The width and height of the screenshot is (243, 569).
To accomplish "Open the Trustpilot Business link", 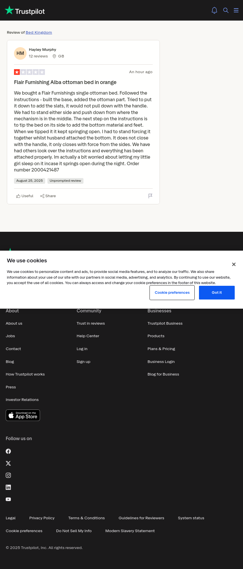I will coord(165,324).
